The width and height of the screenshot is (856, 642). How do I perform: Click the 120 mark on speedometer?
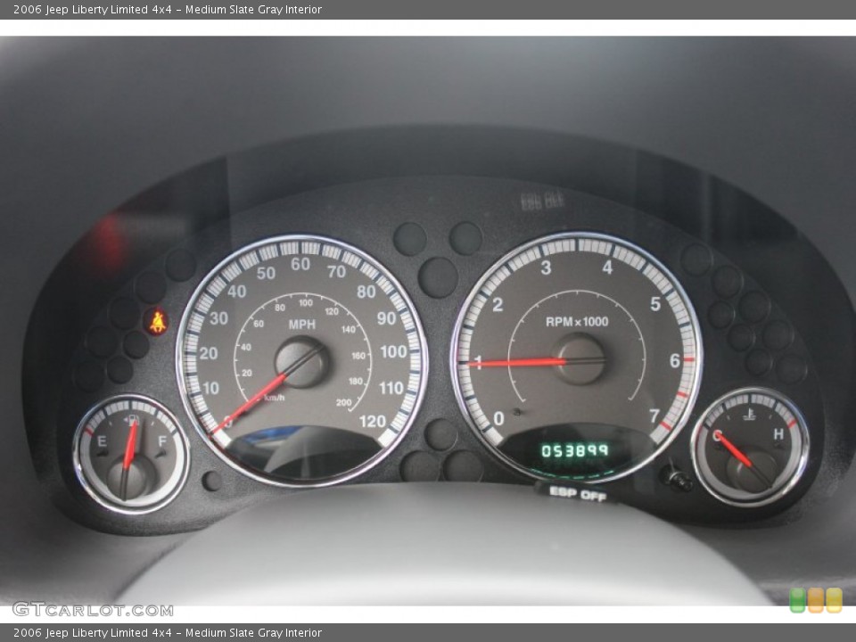(373, 422)
